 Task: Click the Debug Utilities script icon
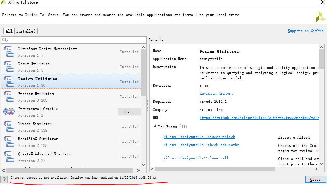9,67
